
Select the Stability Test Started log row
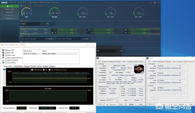[x=50, y=54]
